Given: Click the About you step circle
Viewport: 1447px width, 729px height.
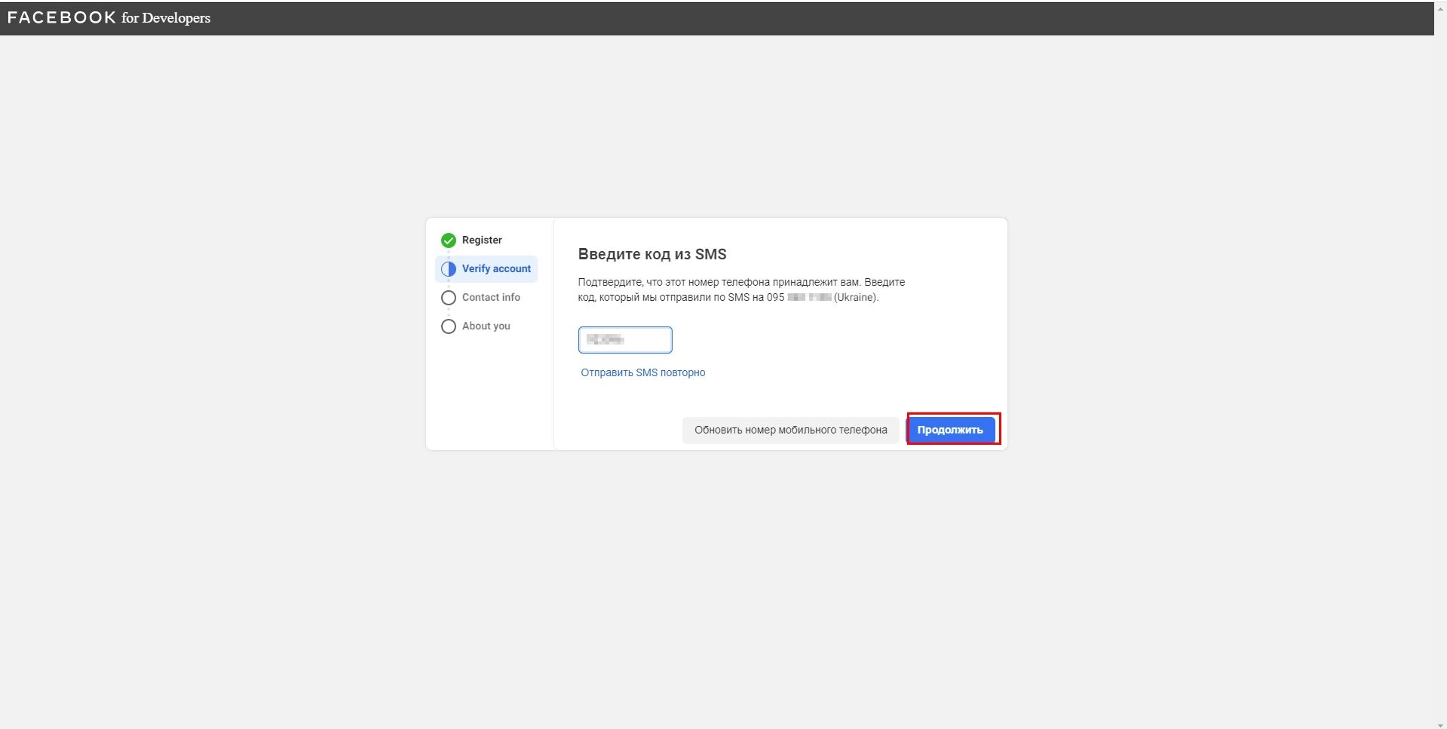Looking at the screenshot, I should pyautogui.click(x=449, y=326).
